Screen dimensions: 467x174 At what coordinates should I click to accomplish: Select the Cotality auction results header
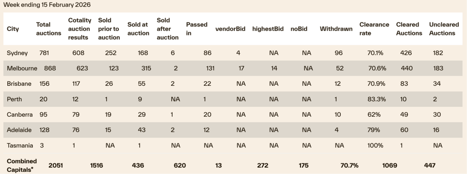pyautogui.click(x=80, y=29)
